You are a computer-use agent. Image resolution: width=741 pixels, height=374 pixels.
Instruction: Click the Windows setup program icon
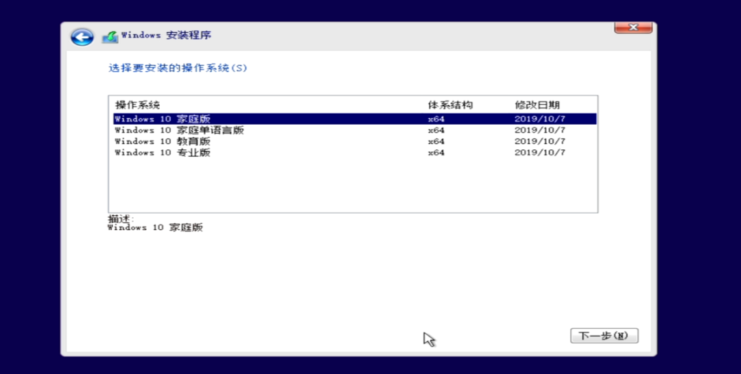point(110,37)
